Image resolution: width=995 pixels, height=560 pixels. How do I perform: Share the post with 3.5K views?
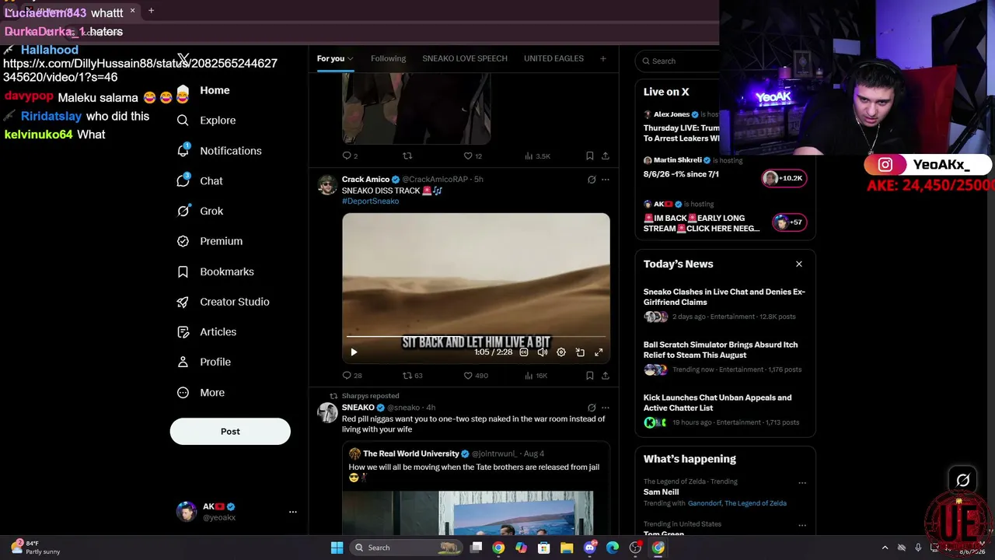pos(605,156)
